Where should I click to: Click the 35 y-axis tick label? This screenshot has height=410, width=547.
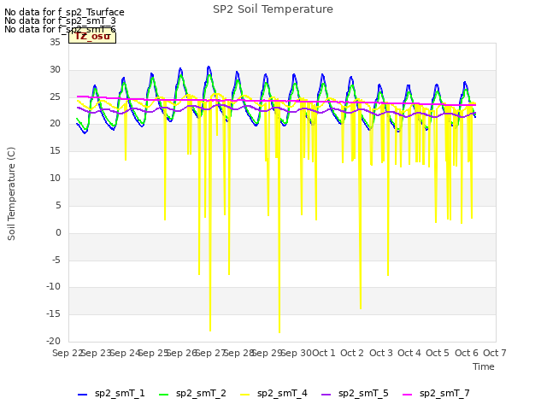[55, 42]
